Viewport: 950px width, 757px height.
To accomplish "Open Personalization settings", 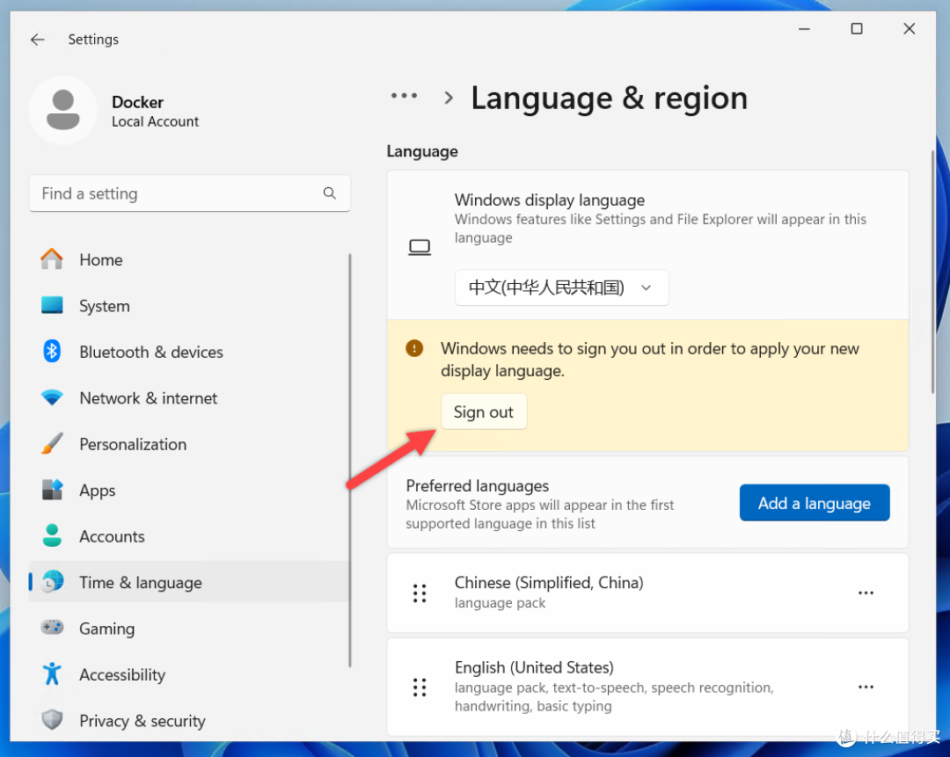I will (x=189, y=444).
